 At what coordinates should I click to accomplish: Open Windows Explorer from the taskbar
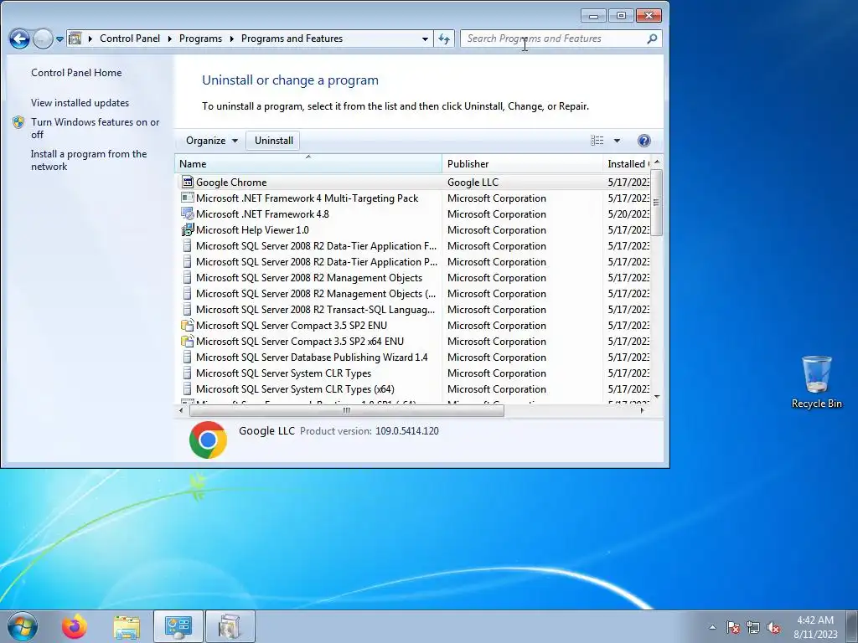[127, 627]
